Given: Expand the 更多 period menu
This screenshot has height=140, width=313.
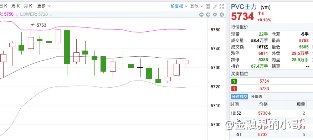Looking at the screenshot, I should coord(44,6).
